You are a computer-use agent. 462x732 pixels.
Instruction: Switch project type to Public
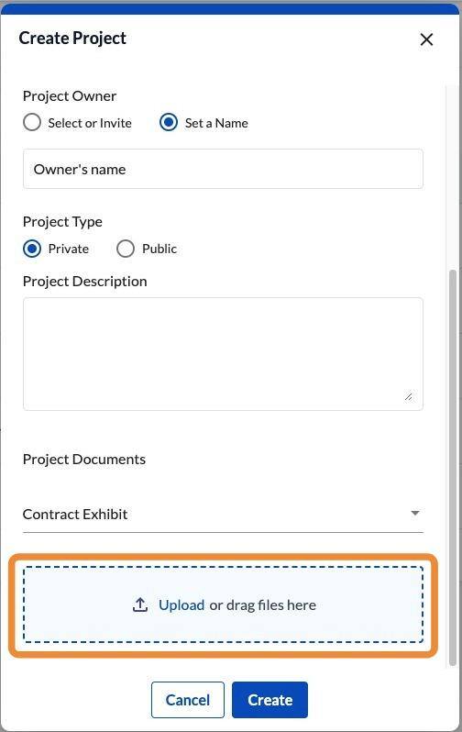(126, 249)
